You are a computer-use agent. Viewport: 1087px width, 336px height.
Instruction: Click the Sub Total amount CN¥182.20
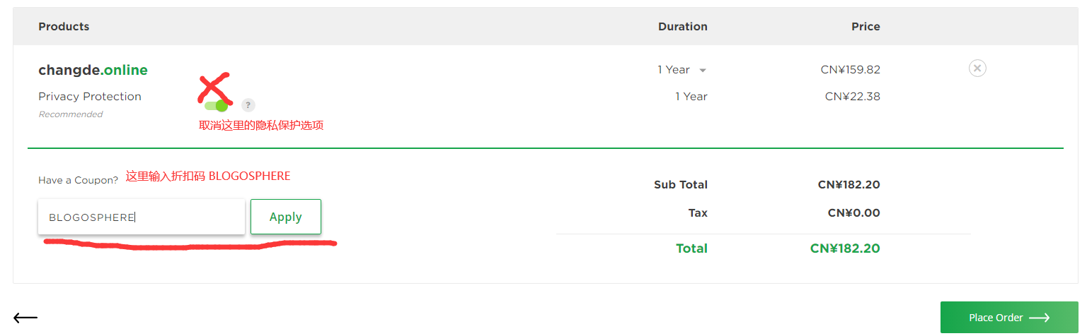[849, 185]
